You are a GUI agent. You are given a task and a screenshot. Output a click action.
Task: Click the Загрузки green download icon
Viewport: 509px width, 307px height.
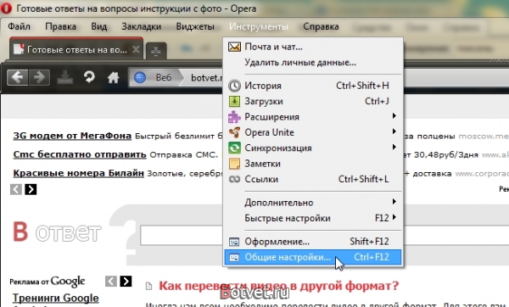point(234,101)
